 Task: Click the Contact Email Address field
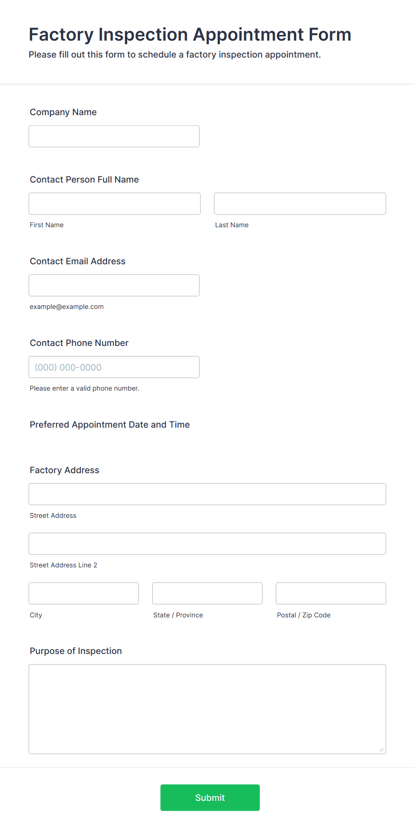[114, 285]
